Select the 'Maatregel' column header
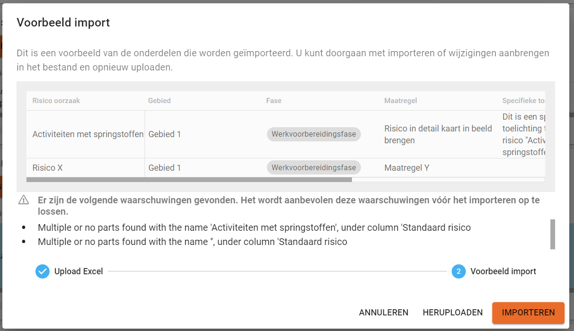 coord(401,101)
